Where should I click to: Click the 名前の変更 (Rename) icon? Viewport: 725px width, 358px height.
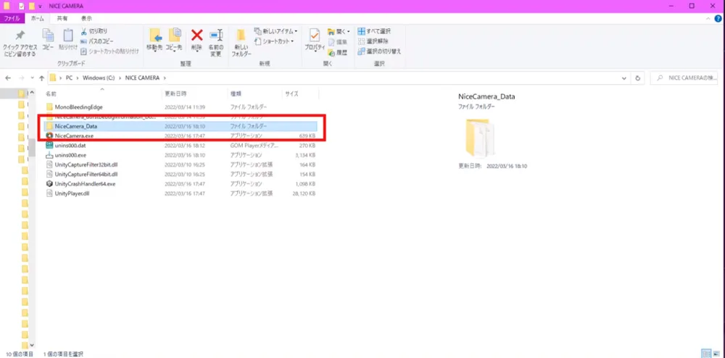click(x=216, y=36)
